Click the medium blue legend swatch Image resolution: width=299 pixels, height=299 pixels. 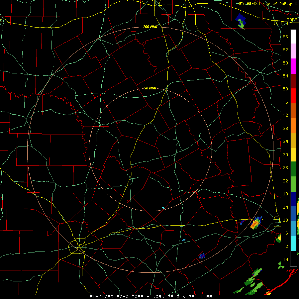293,214
